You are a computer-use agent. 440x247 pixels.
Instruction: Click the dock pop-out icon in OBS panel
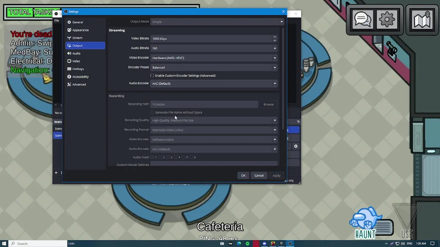tap(298, 122)
